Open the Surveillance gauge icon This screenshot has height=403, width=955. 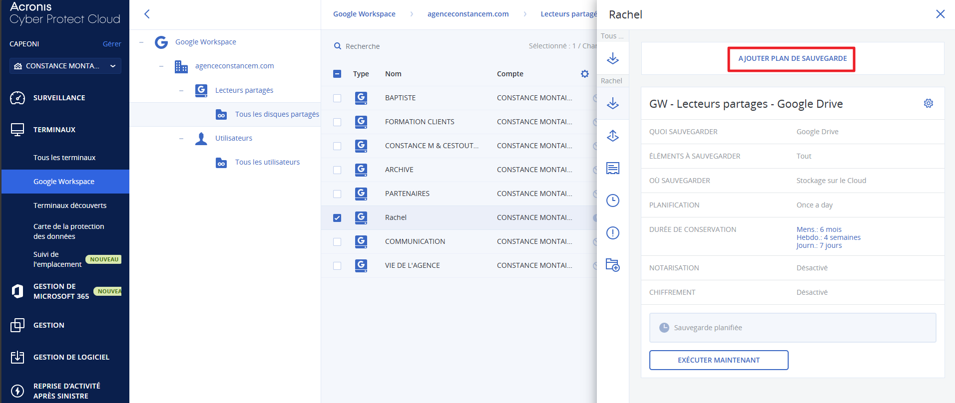click(x=17, y=98)
